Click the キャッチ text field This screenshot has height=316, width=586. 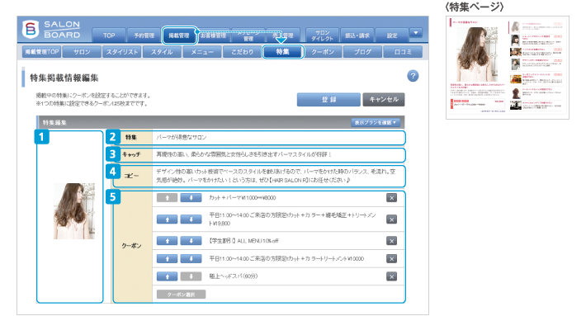point(278,154)
